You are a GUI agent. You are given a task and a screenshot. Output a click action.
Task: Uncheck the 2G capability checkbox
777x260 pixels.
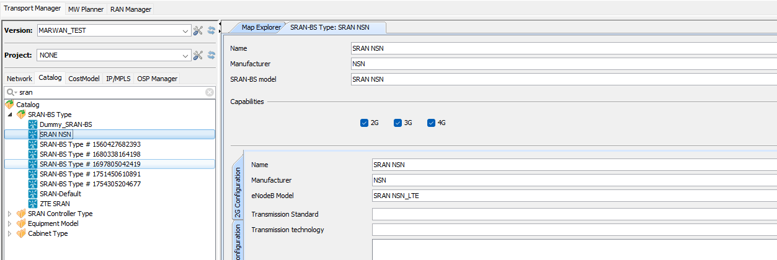click(364, 123)
